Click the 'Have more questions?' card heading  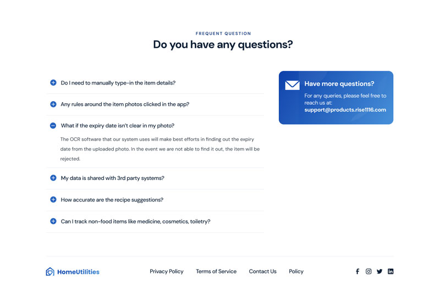[339, 84]
